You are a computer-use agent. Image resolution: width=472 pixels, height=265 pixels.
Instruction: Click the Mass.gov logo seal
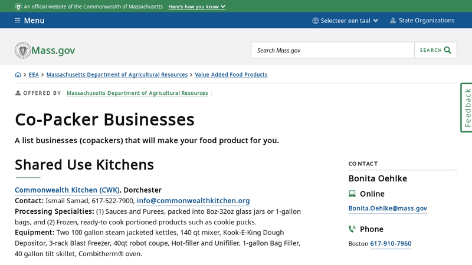click(x=22, y=50)
